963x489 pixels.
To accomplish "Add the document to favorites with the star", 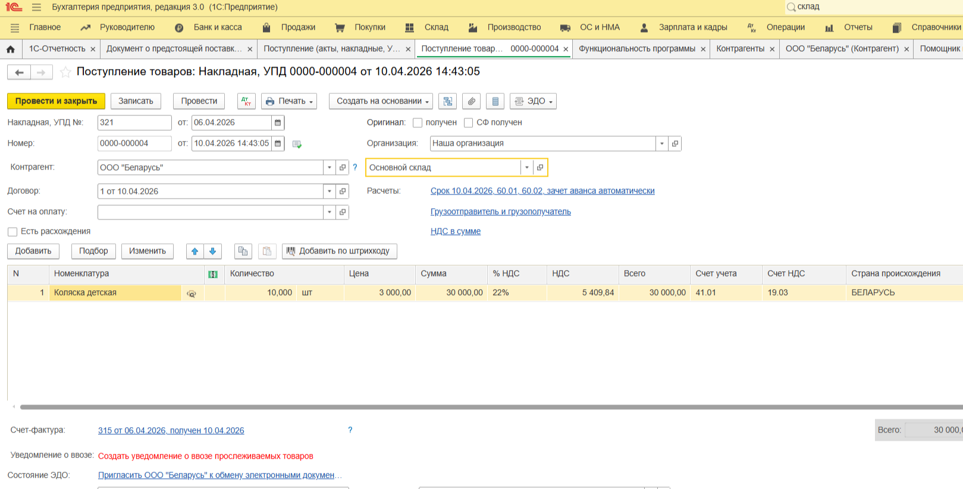I will click(65, 72).
